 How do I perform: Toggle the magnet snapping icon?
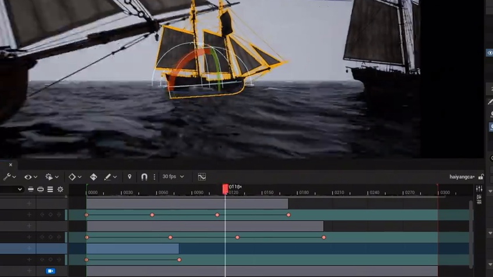pos(144,177)
